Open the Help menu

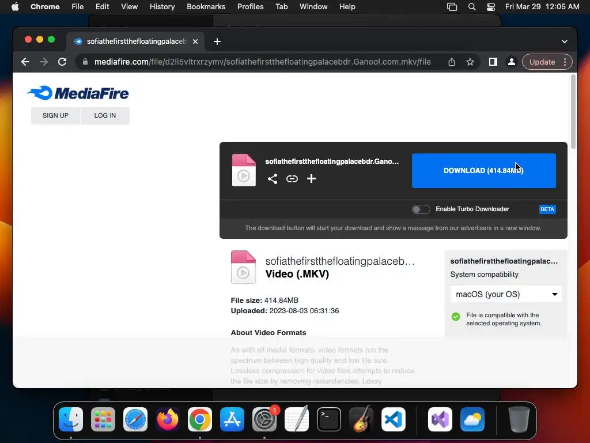[347, 7]
